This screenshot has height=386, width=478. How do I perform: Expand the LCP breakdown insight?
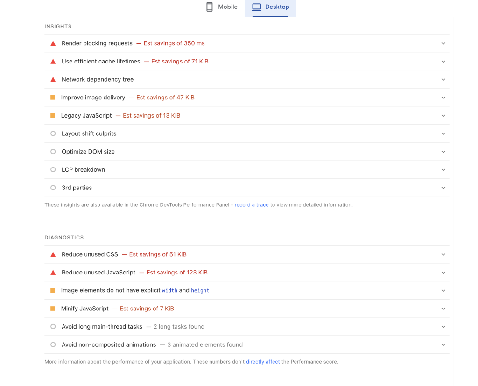click(x=443, y=169)
